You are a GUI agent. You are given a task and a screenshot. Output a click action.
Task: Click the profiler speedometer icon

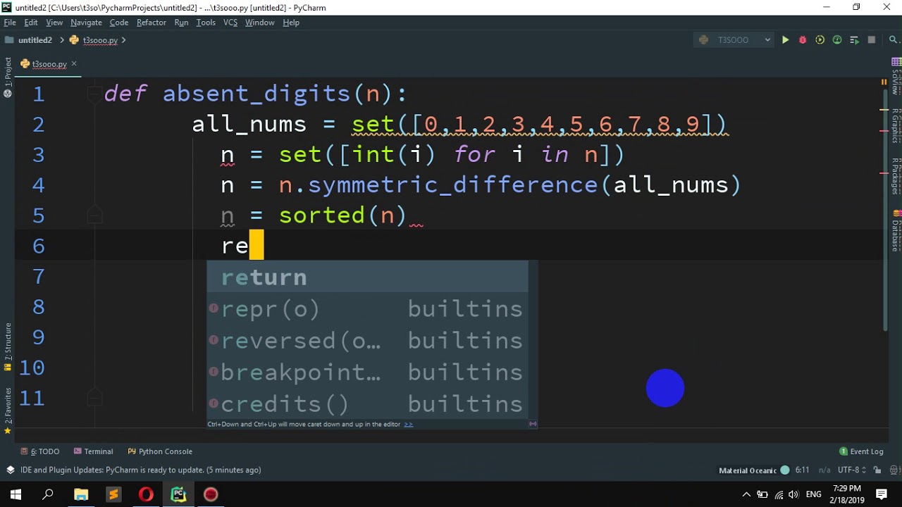click(x=837, y=40)
